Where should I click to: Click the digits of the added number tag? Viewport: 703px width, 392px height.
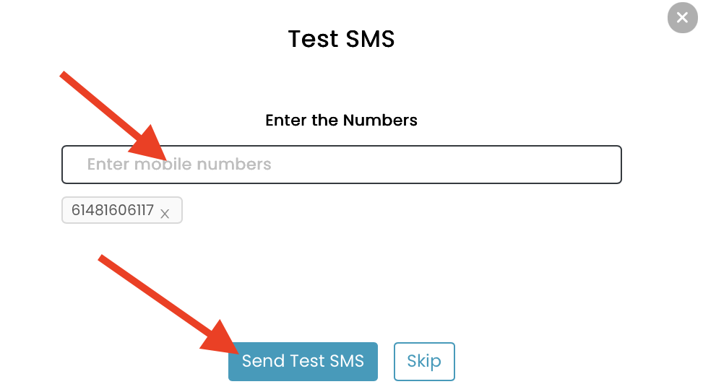point(113,210)
